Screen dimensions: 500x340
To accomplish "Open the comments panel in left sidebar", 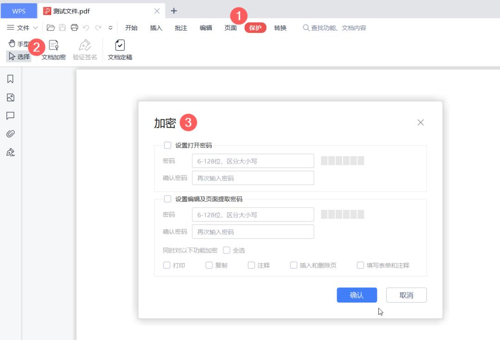I will pos(11,115).
